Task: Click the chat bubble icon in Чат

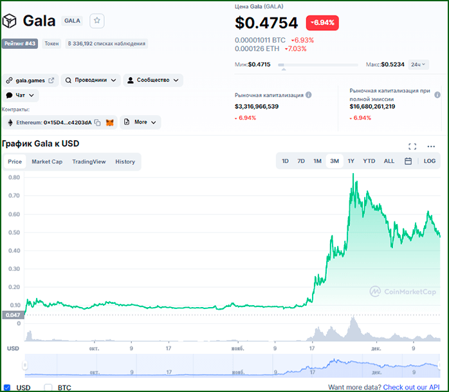Action: point(9,95)
